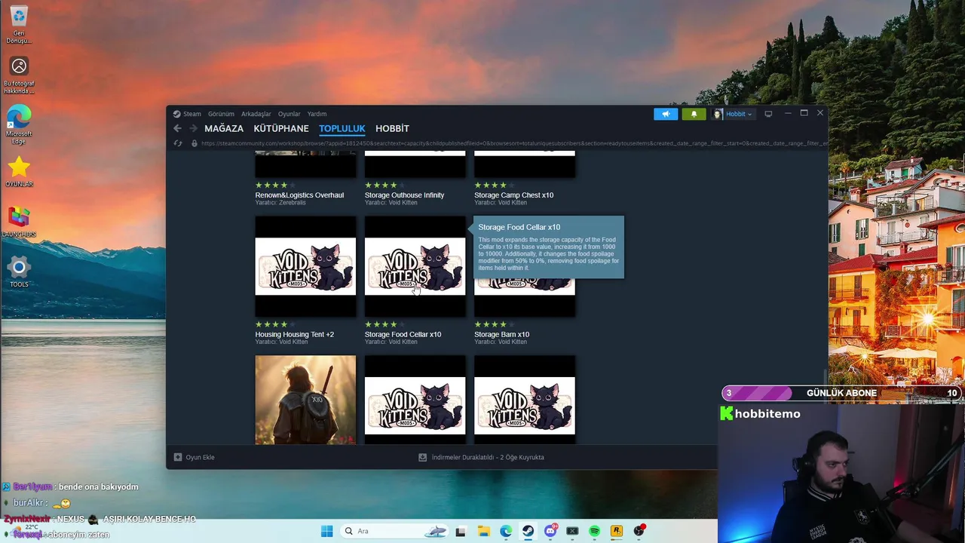Click the Oyun Ekle plus button
Image resolution: width=965 pixels, height=543 pixels.
click(178, 457)
